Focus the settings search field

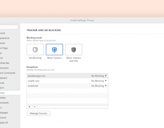tap(9, 27)
